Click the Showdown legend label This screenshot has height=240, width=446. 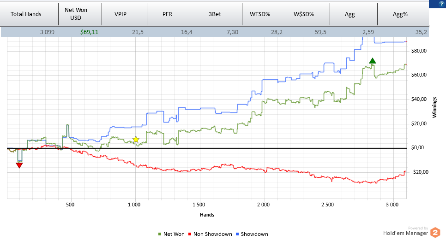coord(254,234)
